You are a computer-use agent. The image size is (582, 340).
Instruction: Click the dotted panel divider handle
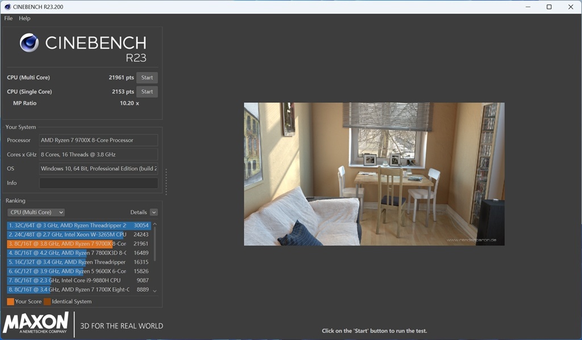point(166,182)
